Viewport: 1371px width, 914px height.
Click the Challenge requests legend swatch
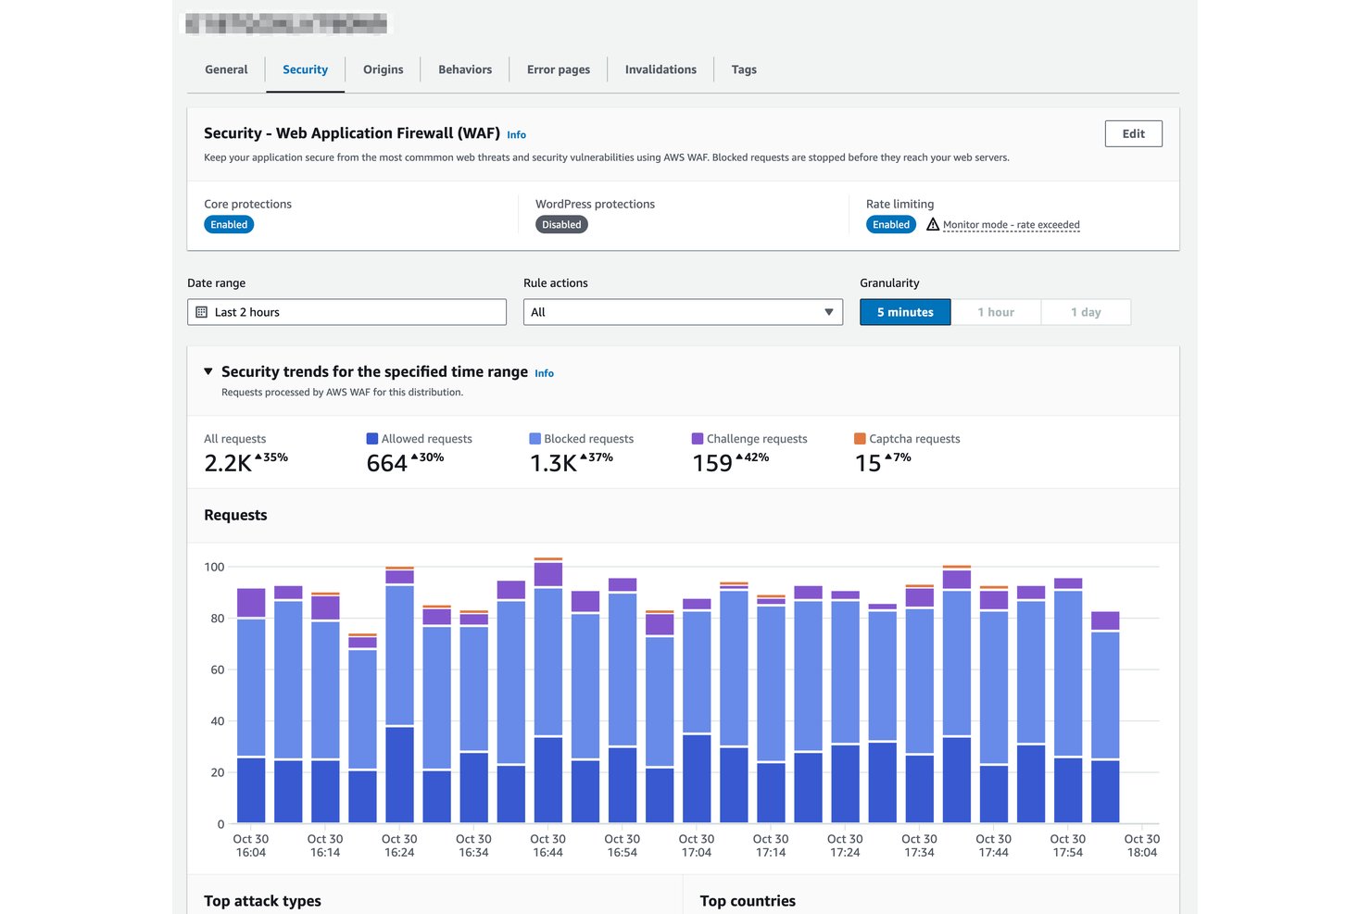pos(698,439)
